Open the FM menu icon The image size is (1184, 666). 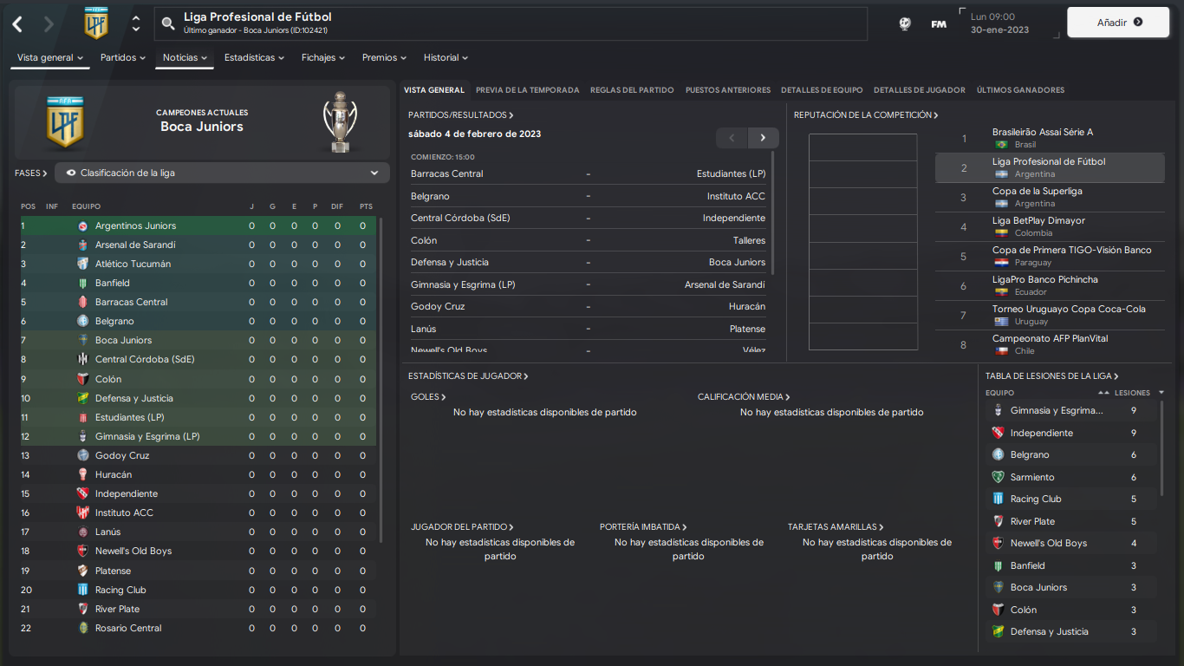coord(939,24)
